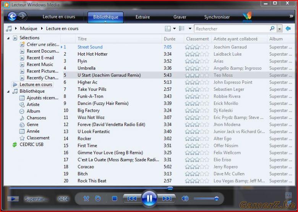Open the layout options dropdown arrow
Viewport: 298px width, 212px height.
pyautogui.click(x=174, y=29)
